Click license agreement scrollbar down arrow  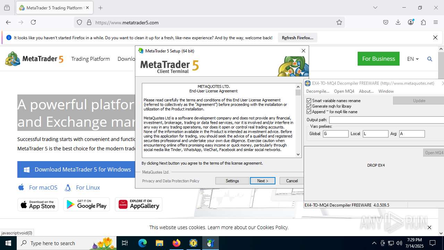tap(298, 154)
